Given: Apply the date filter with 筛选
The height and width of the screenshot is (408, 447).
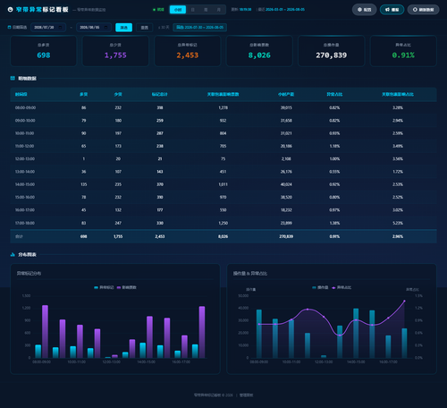Looking at the screenshot, I should point(123,28).
